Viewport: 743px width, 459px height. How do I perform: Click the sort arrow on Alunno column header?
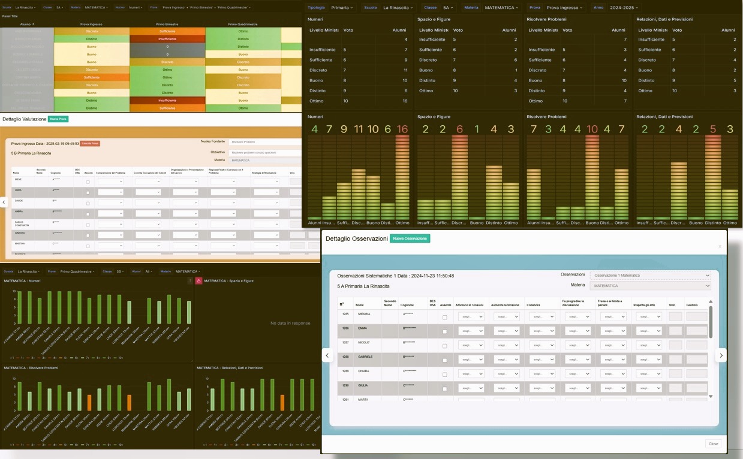(33, 24)
